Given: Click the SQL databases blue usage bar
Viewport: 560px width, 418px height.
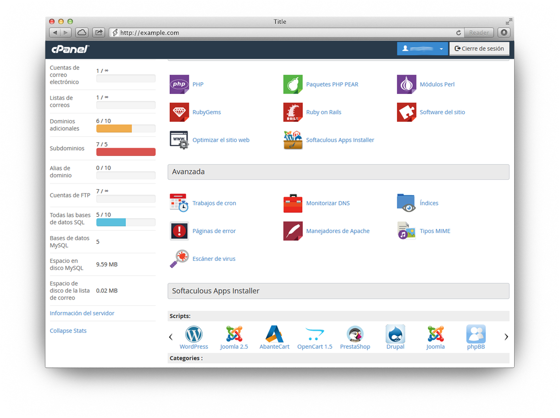Looking at the screenshot, I should [x=111, y=222].
